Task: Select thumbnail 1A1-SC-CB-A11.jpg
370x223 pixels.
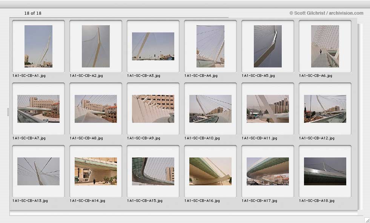Action: click(x=268, y=108)
